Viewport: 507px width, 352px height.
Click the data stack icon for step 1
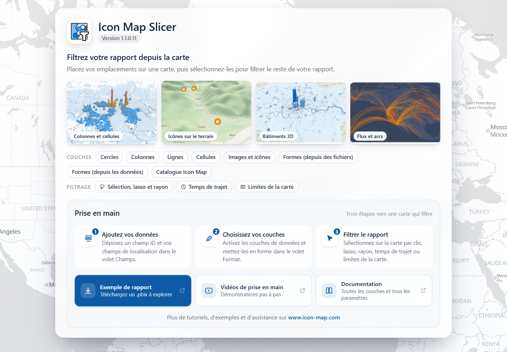tap(89, 238)
